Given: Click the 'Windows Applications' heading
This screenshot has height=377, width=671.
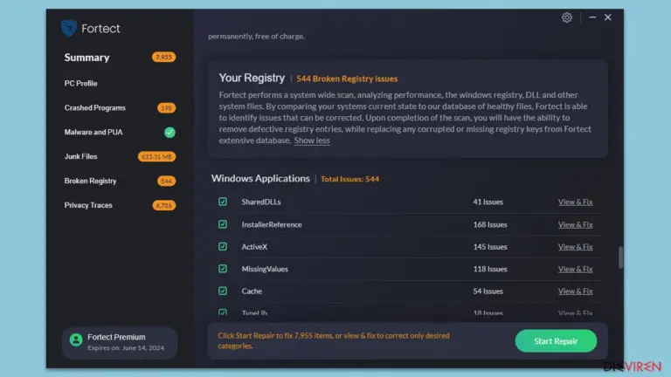Looking at the screenshot, I should 260,178.
